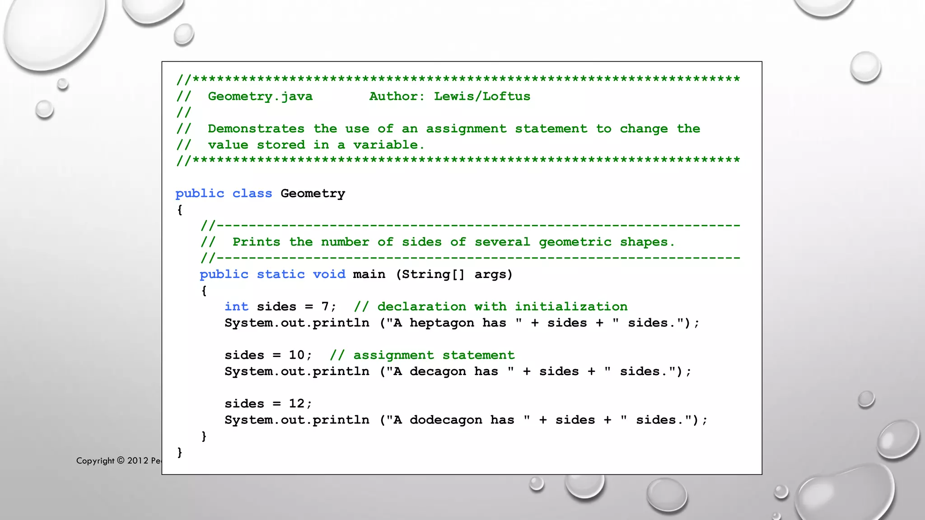925x520 pixels.
Task: Click the comment '// assignment statement'
Action: [422, 356]
